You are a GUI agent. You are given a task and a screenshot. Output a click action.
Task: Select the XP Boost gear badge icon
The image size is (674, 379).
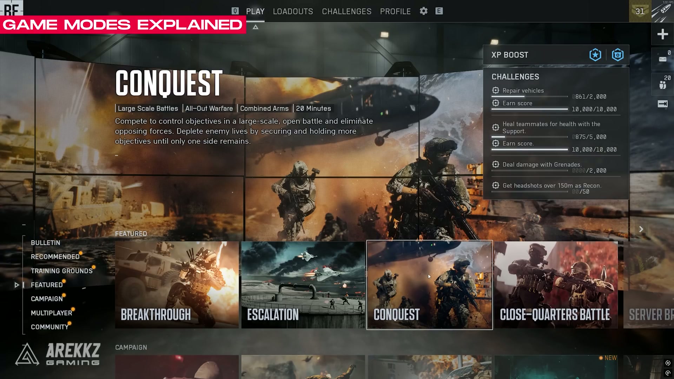click(618, 55)
